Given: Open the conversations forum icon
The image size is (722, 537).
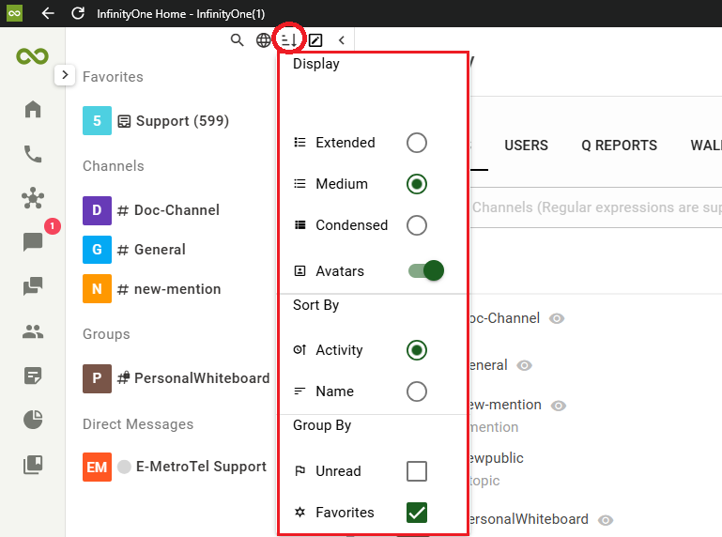Looking at the screenshot, I should pos(33,286).
